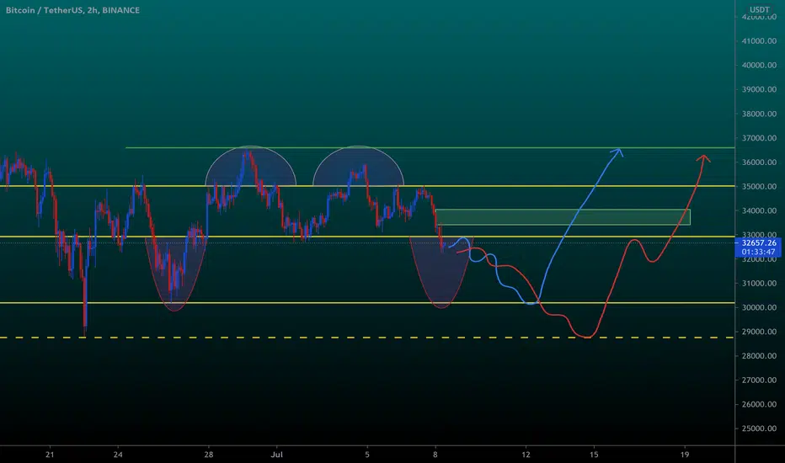Click the 27000.00 price axis label
Image resolution: width=785 pixels, height=463 pixels.
pos(759,381)
